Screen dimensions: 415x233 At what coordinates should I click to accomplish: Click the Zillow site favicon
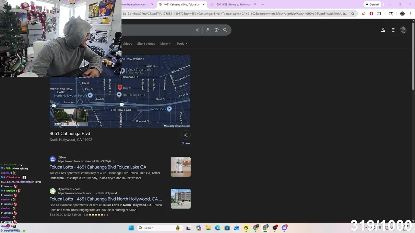coord(53,159)
